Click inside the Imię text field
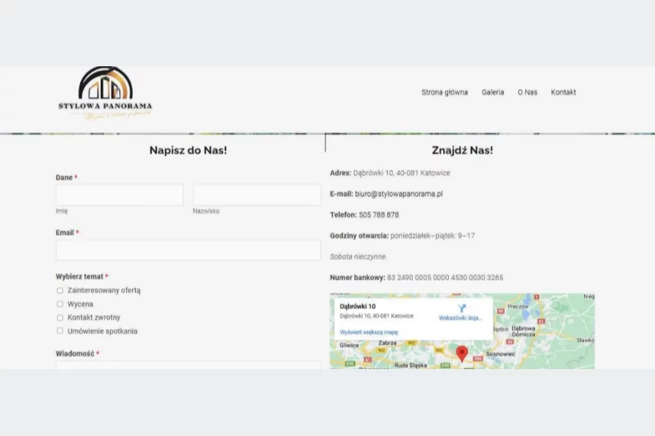This screenshot has width=655, height=436. point(119,195)
